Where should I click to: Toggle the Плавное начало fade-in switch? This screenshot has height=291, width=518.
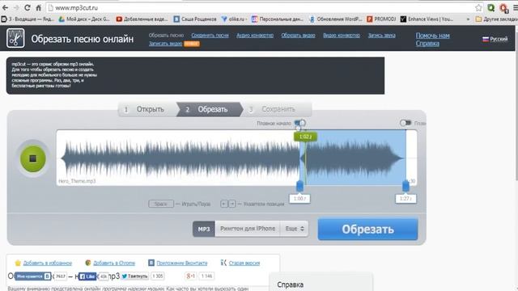coord(300,123)
